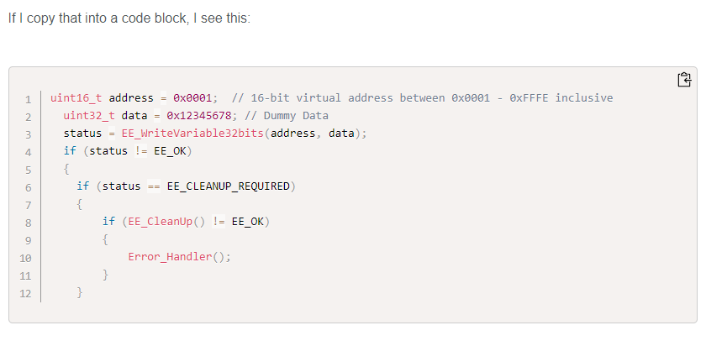Click the opening brace on line 5
Screen dimensions: 706x341
tap(67, 169)
